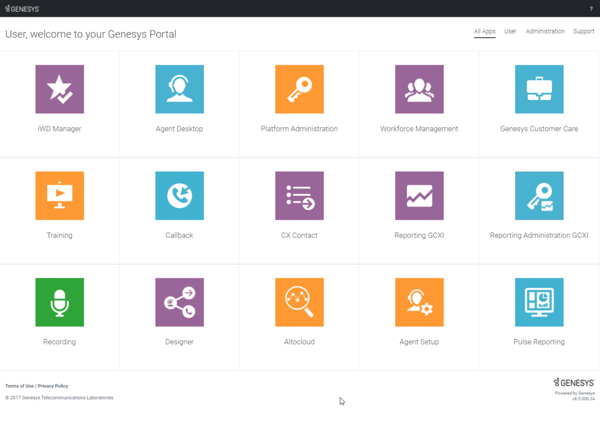The height and width of the screenshot is (437, 600).
Task: Open Reporting Administration GCXI key icon
Action: (x=539, y=196)
